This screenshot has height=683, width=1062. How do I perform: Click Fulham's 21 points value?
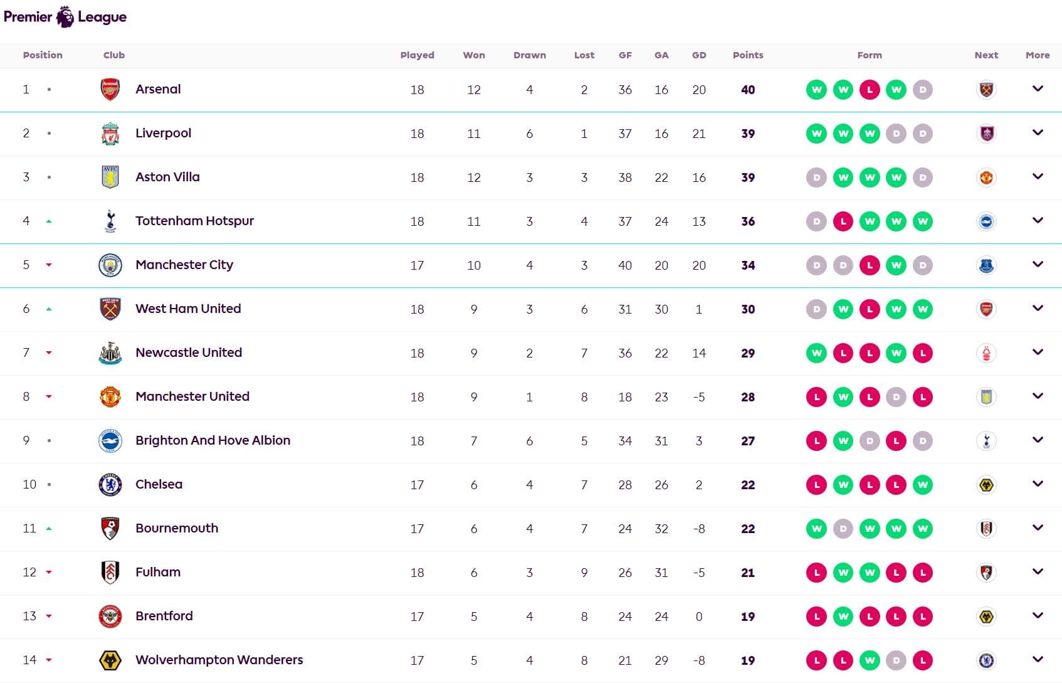tap(748, 573)
